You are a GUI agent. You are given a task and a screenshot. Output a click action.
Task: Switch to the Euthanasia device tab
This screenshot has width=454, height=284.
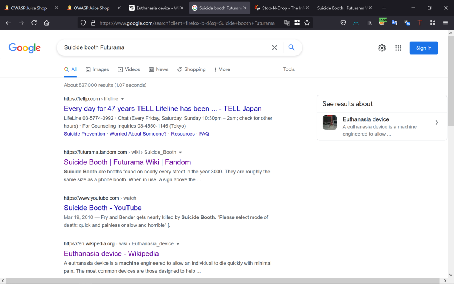pyautogui.click(x=157, y=8)
